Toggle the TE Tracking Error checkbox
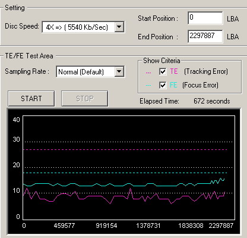Viewport: 247px width, 238px height. pyautogui.click(x=163, y=71)
